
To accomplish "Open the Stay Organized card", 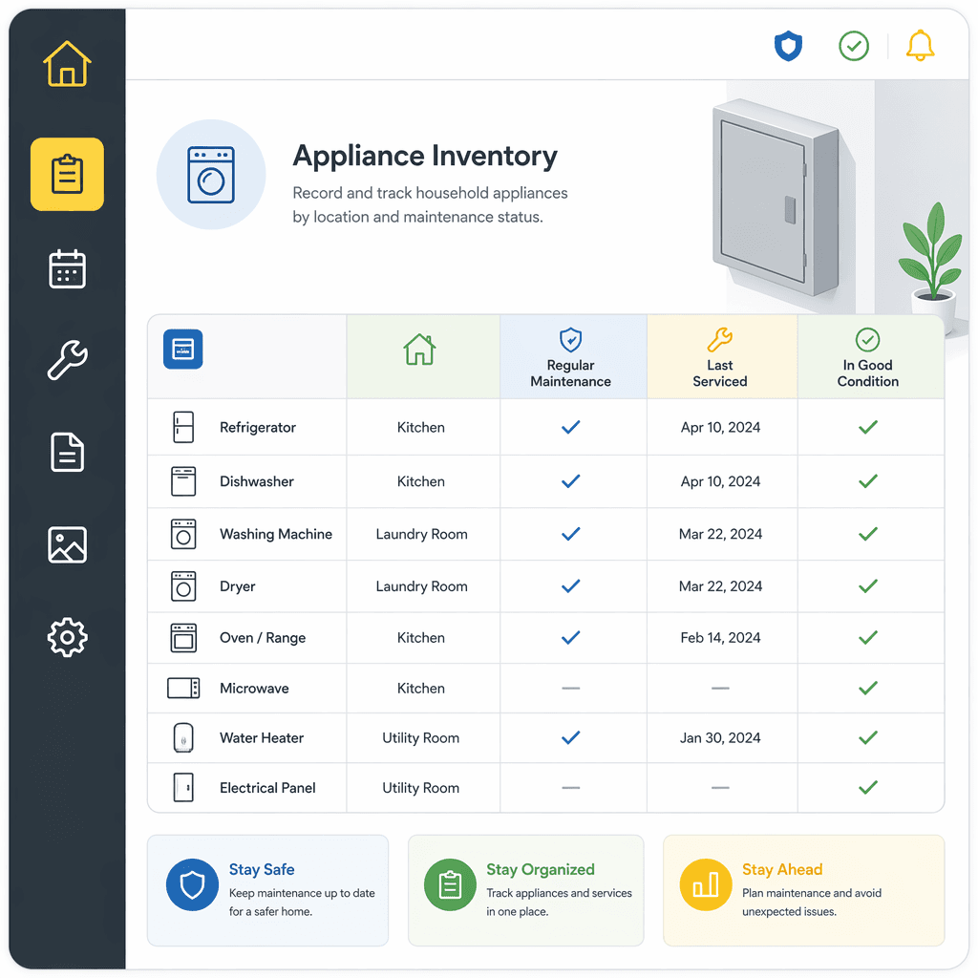I will 526,890.
